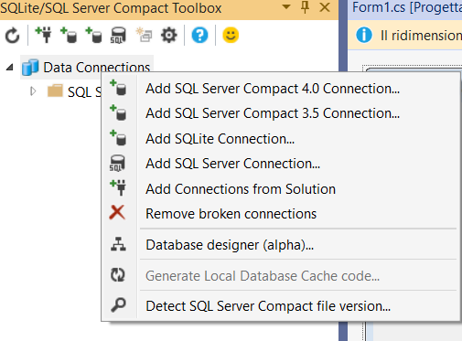Open the blue Help question mark icon
Image resolution: width=462 pixels, height=341 pixels.
coord(199,35)
